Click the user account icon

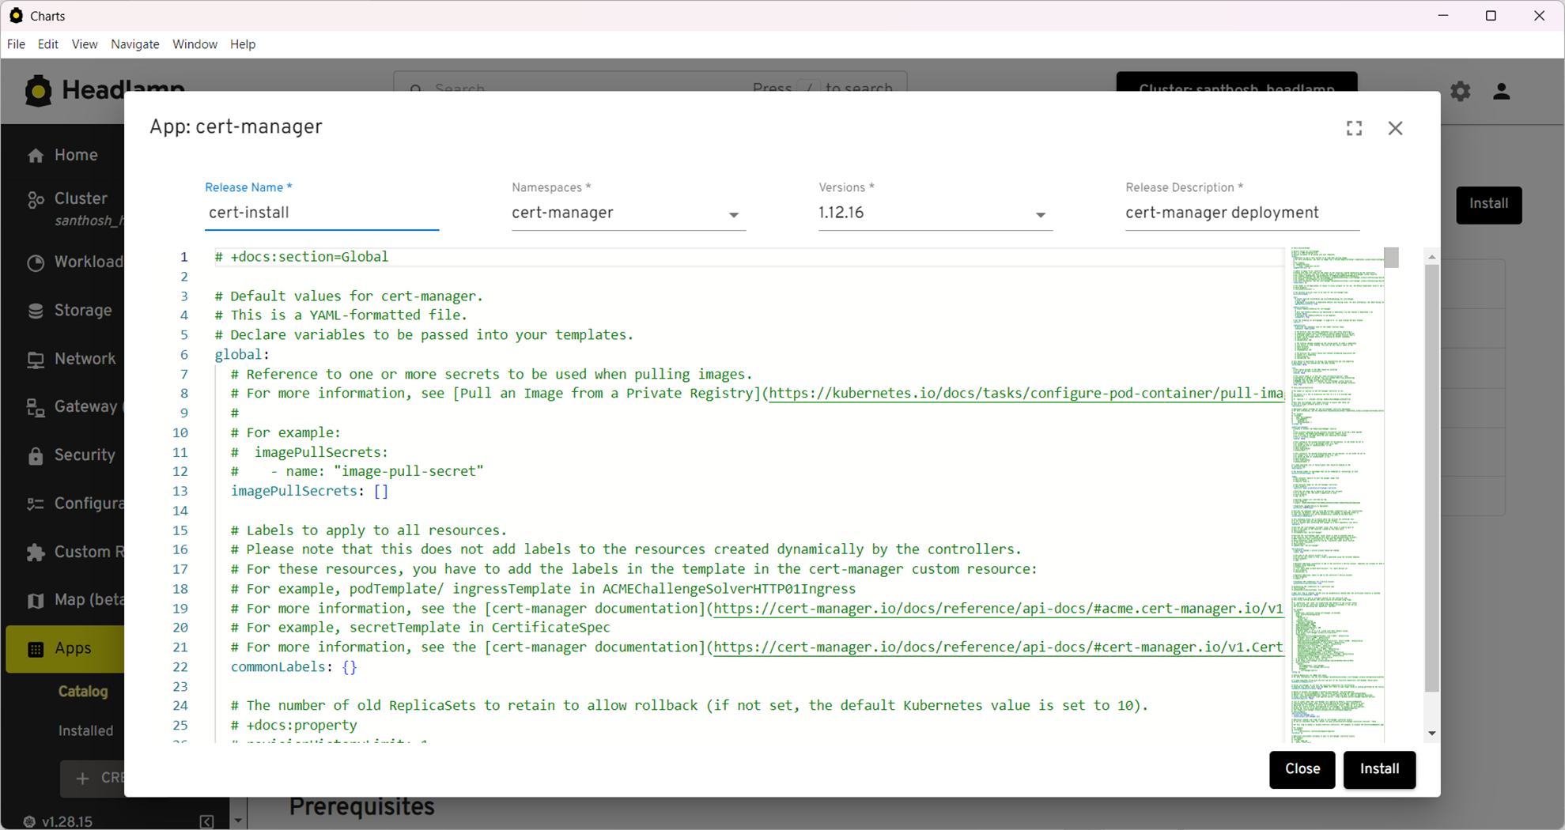click(x=1501, y=92)
